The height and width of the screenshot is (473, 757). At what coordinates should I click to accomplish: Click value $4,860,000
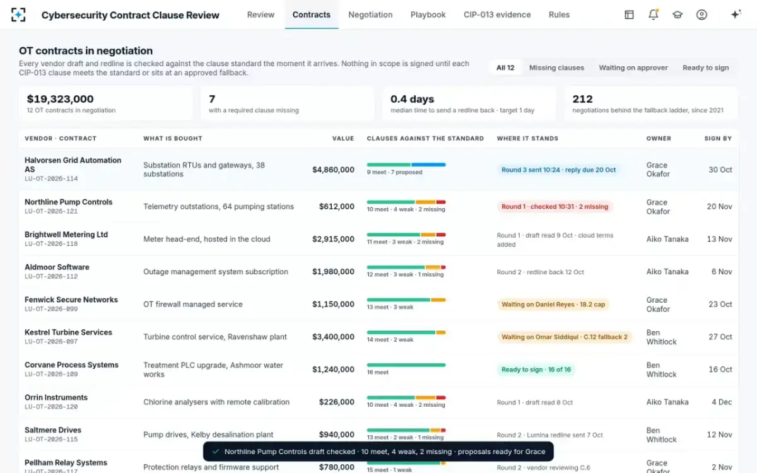point(333,170)
